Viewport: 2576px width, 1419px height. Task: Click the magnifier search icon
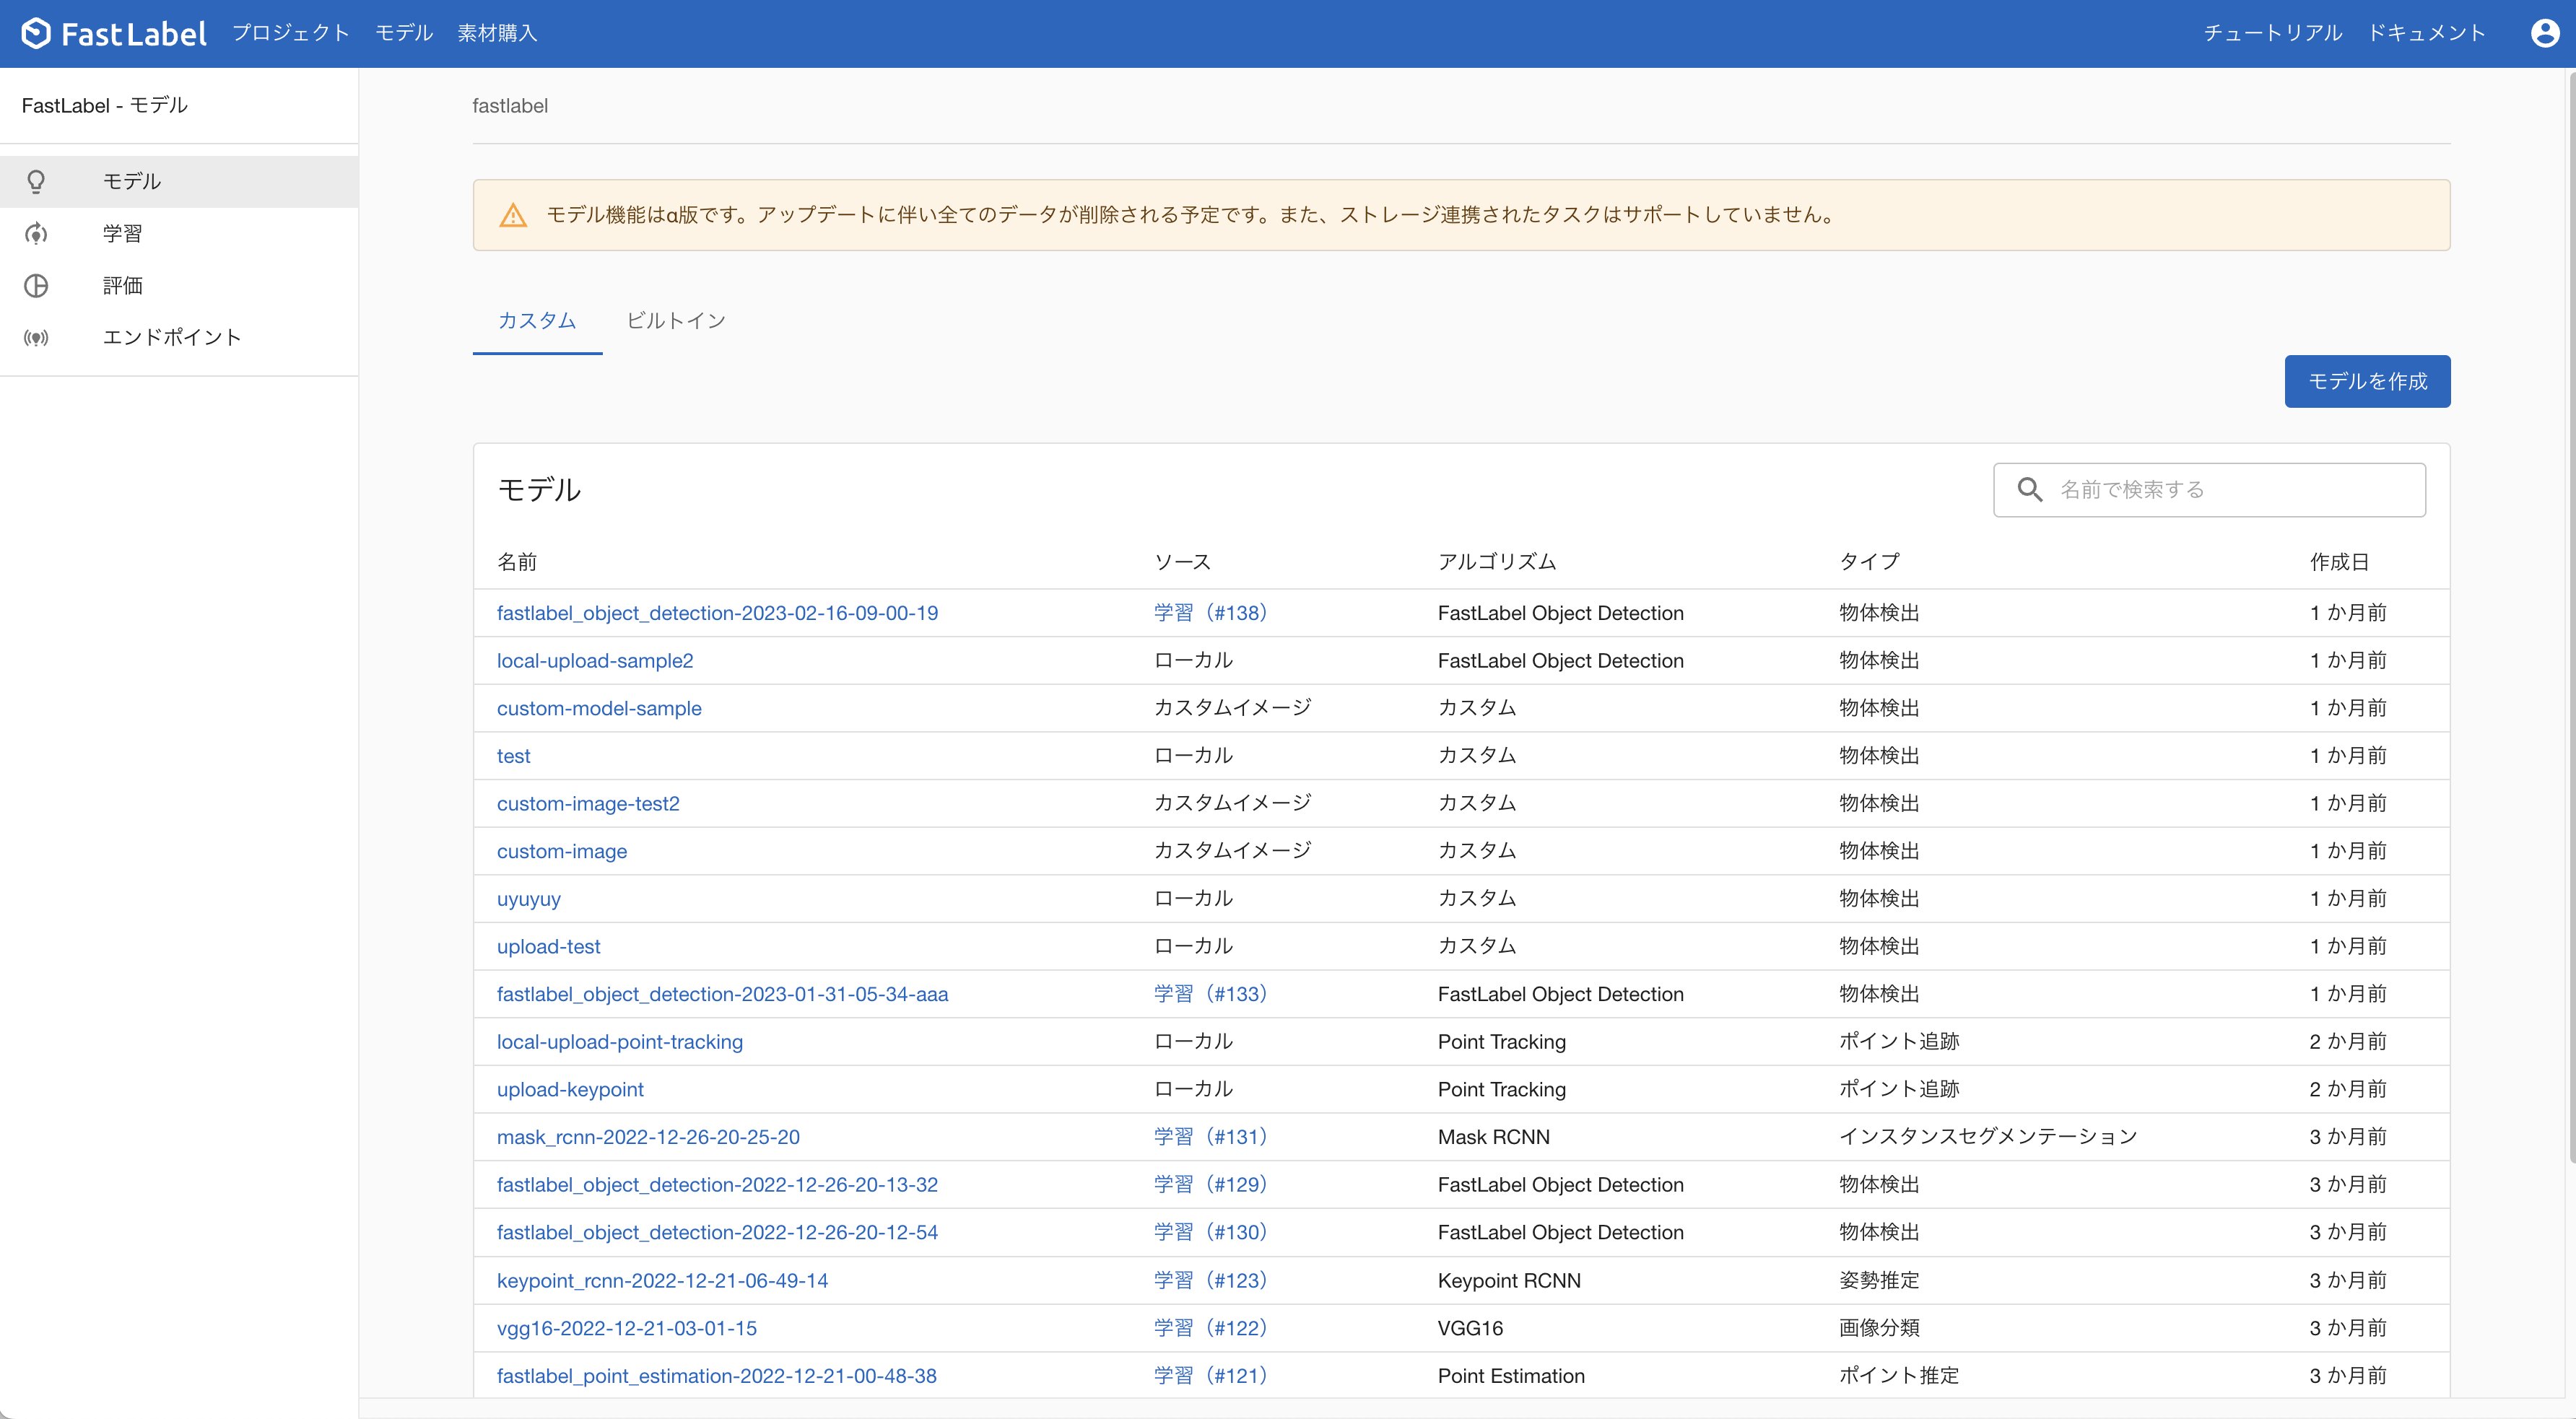2029,489
